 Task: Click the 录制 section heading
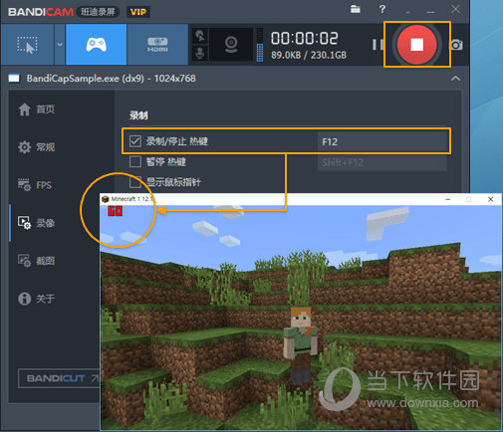point(138,115)
